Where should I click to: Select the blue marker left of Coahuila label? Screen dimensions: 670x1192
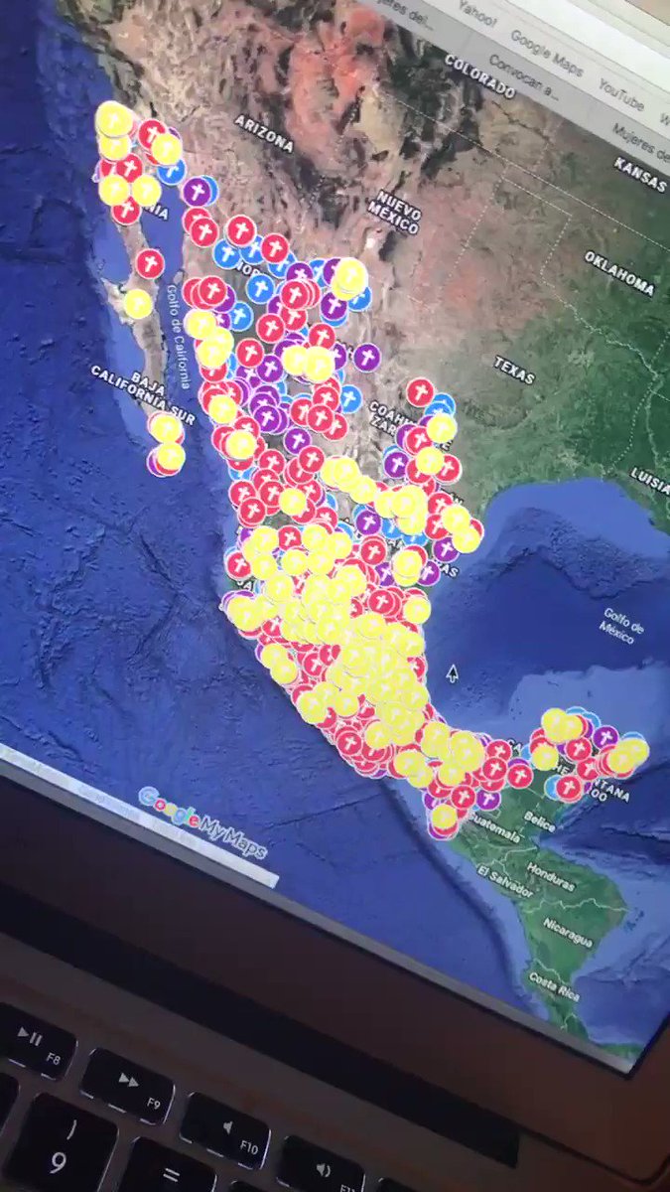pyautogui.click(x=349, y=398)
